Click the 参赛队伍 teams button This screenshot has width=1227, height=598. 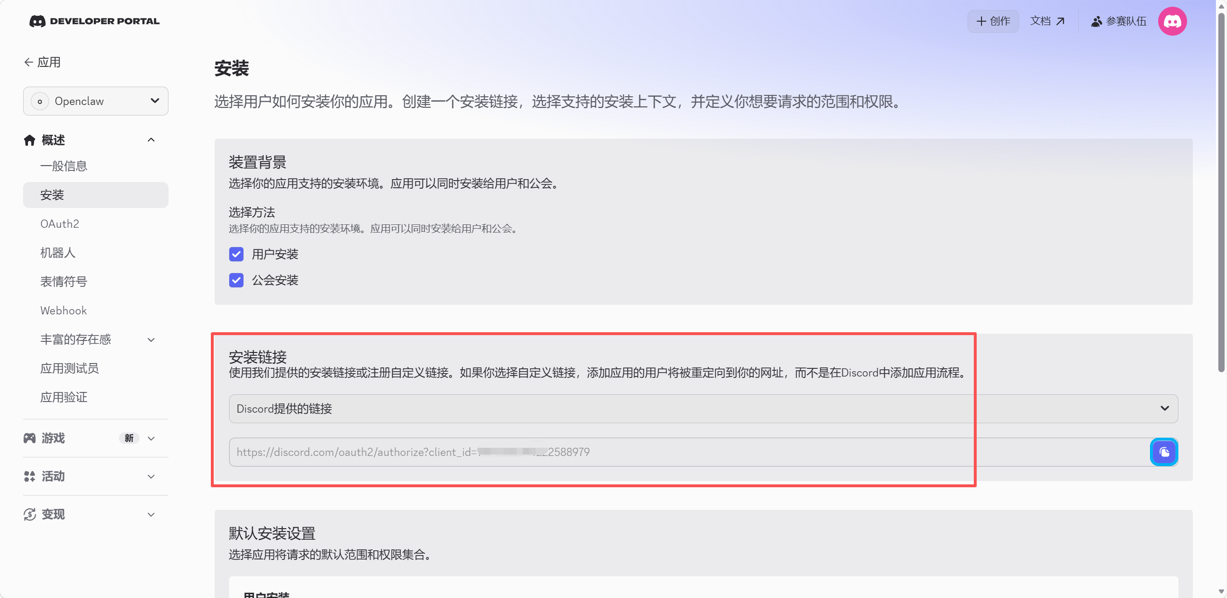(1118, 21)
